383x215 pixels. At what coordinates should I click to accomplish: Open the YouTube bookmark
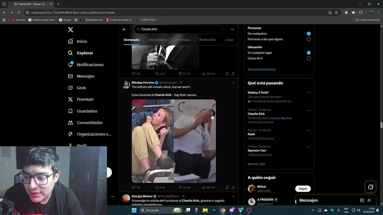coord(18,20)
